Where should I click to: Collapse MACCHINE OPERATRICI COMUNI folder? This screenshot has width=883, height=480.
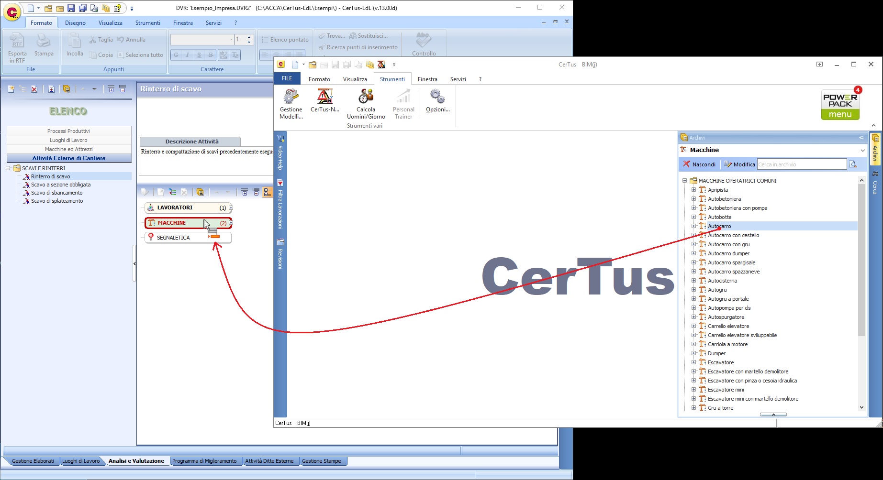[x=685, y=181]
